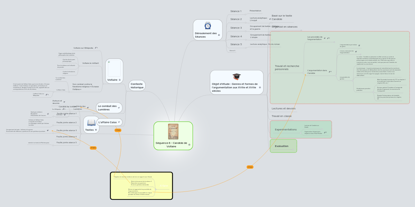Click the À faire label on the long orange connector
Viewport: 415px width, 207px height.
(x=250, y=167)
